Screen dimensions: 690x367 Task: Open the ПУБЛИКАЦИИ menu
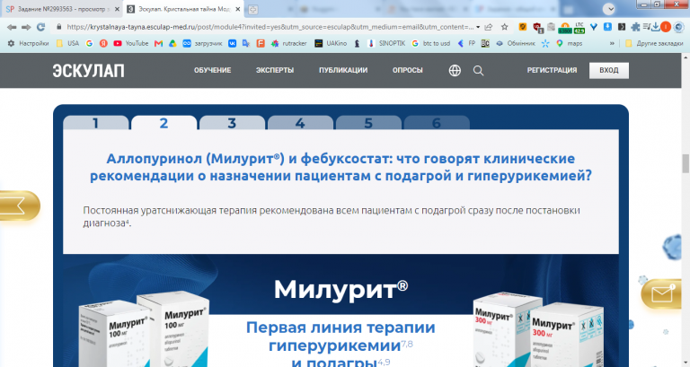coord(343,70)
